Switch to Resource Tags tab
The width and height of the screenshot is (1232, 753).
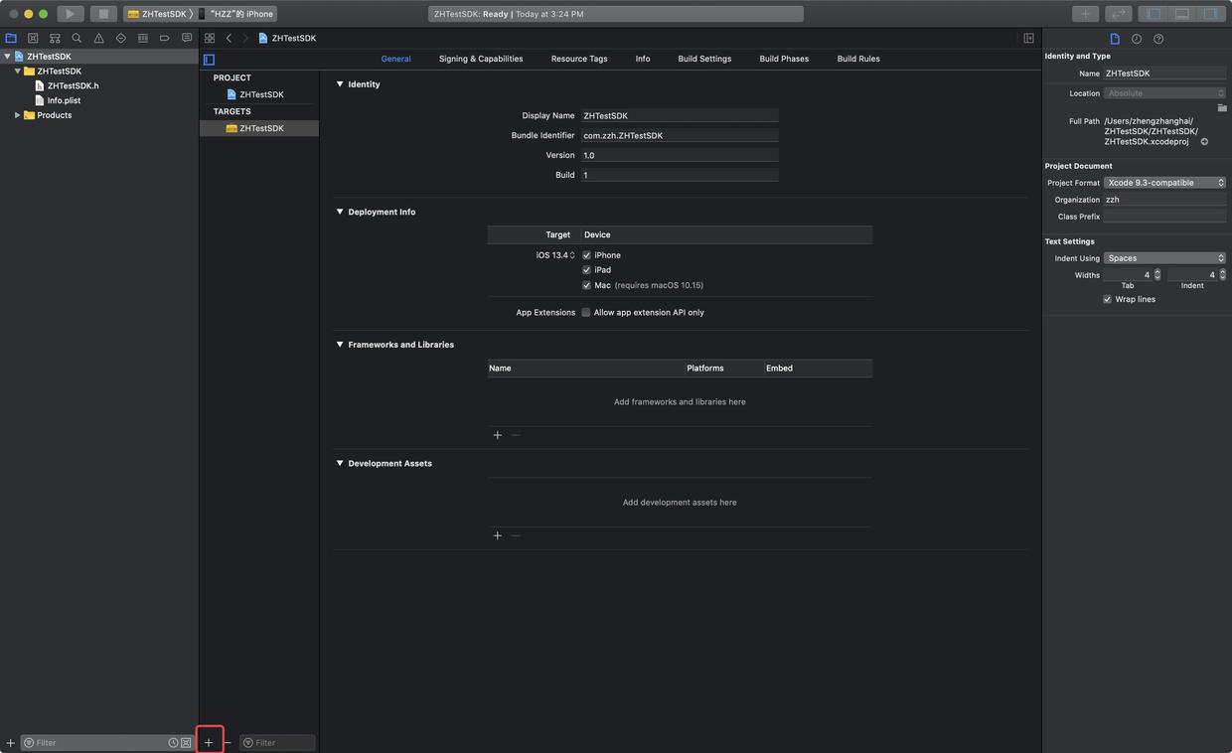click(579, 59)
